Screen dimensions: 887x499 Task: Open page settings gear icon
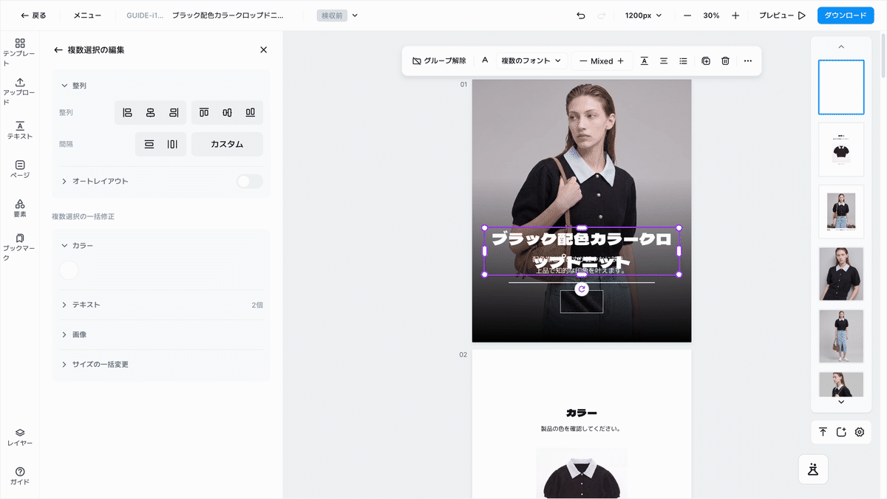click(x=860, y=432)
